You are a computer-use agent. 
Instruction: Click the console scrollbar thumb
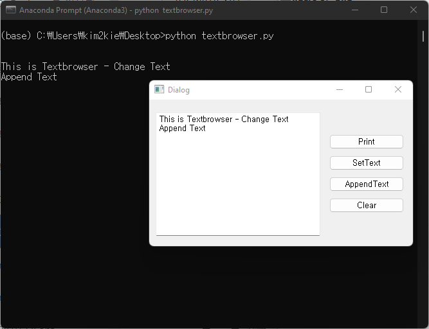tap(423, 36)
